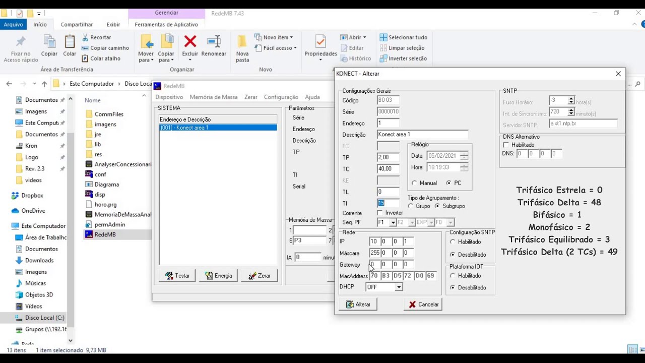This screenshot has width=645, height=363.
Task: Select RedeMB application file icon
Action: coord(89,234)
